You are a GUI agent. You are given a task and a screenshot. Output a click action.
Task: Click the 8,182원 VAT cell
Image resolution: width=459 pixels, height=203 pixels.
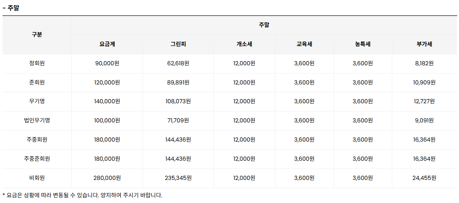[424, 64]
